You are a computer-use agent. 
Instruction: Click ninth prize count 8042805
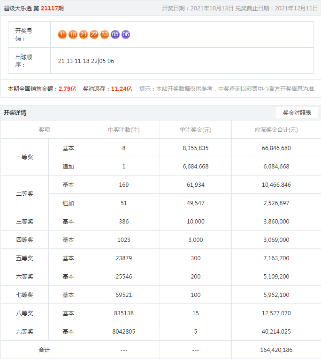click(x=124, y=331)
